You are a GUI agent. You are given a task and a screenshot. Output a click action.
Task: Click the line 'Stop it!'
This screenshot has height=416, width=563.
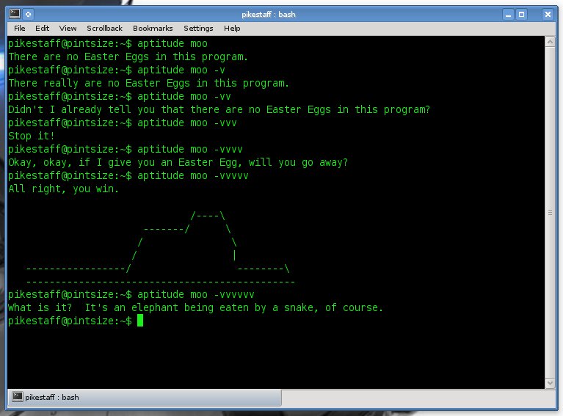coord(32,136)
